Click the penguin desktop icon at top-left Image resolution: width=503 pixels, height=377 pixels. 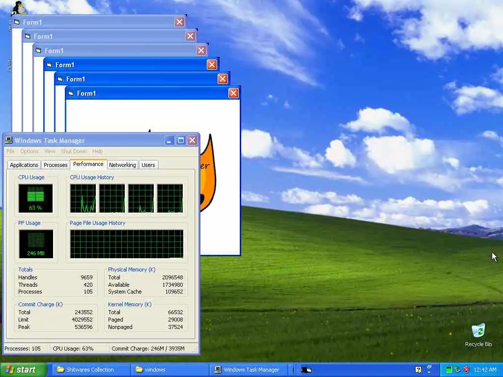pos(19,8)
